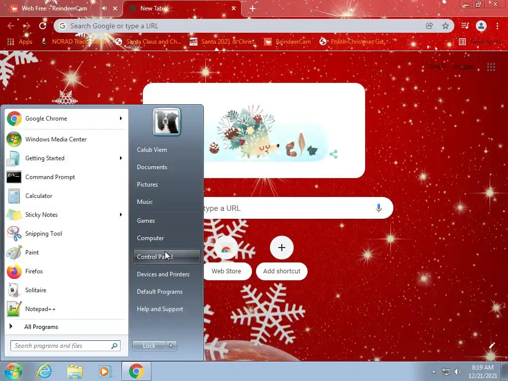Open Google Chrome from Start menu
508x381 pixels.
click(x=65, y=119)
